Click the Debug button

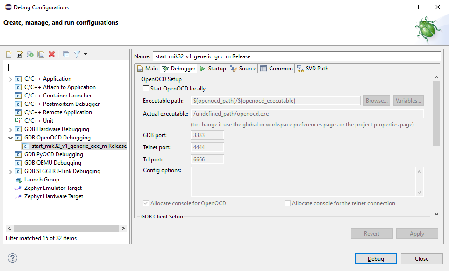pos(376,259)
